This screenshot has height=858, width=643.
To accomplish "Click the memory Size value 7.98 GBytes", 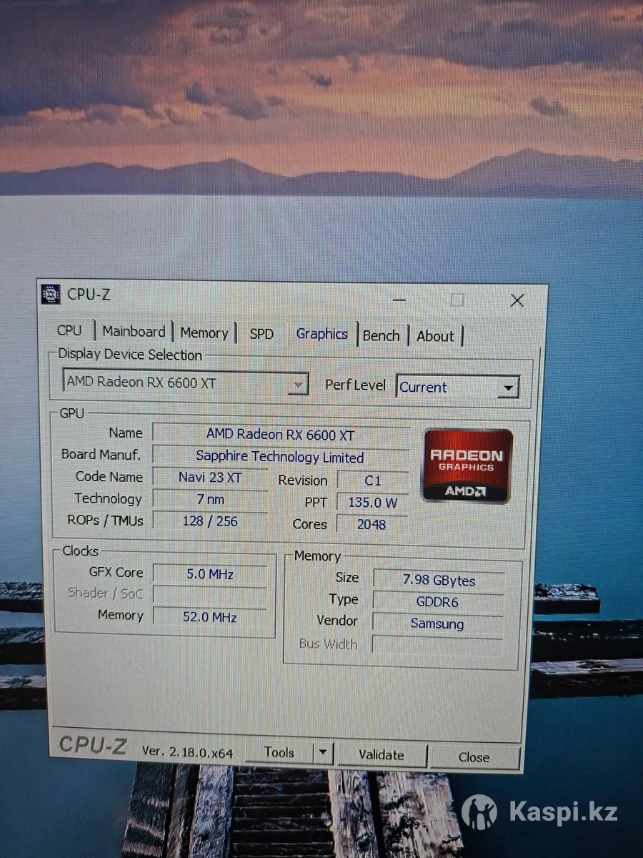I will pyautogui.click(x=439, y=581).
